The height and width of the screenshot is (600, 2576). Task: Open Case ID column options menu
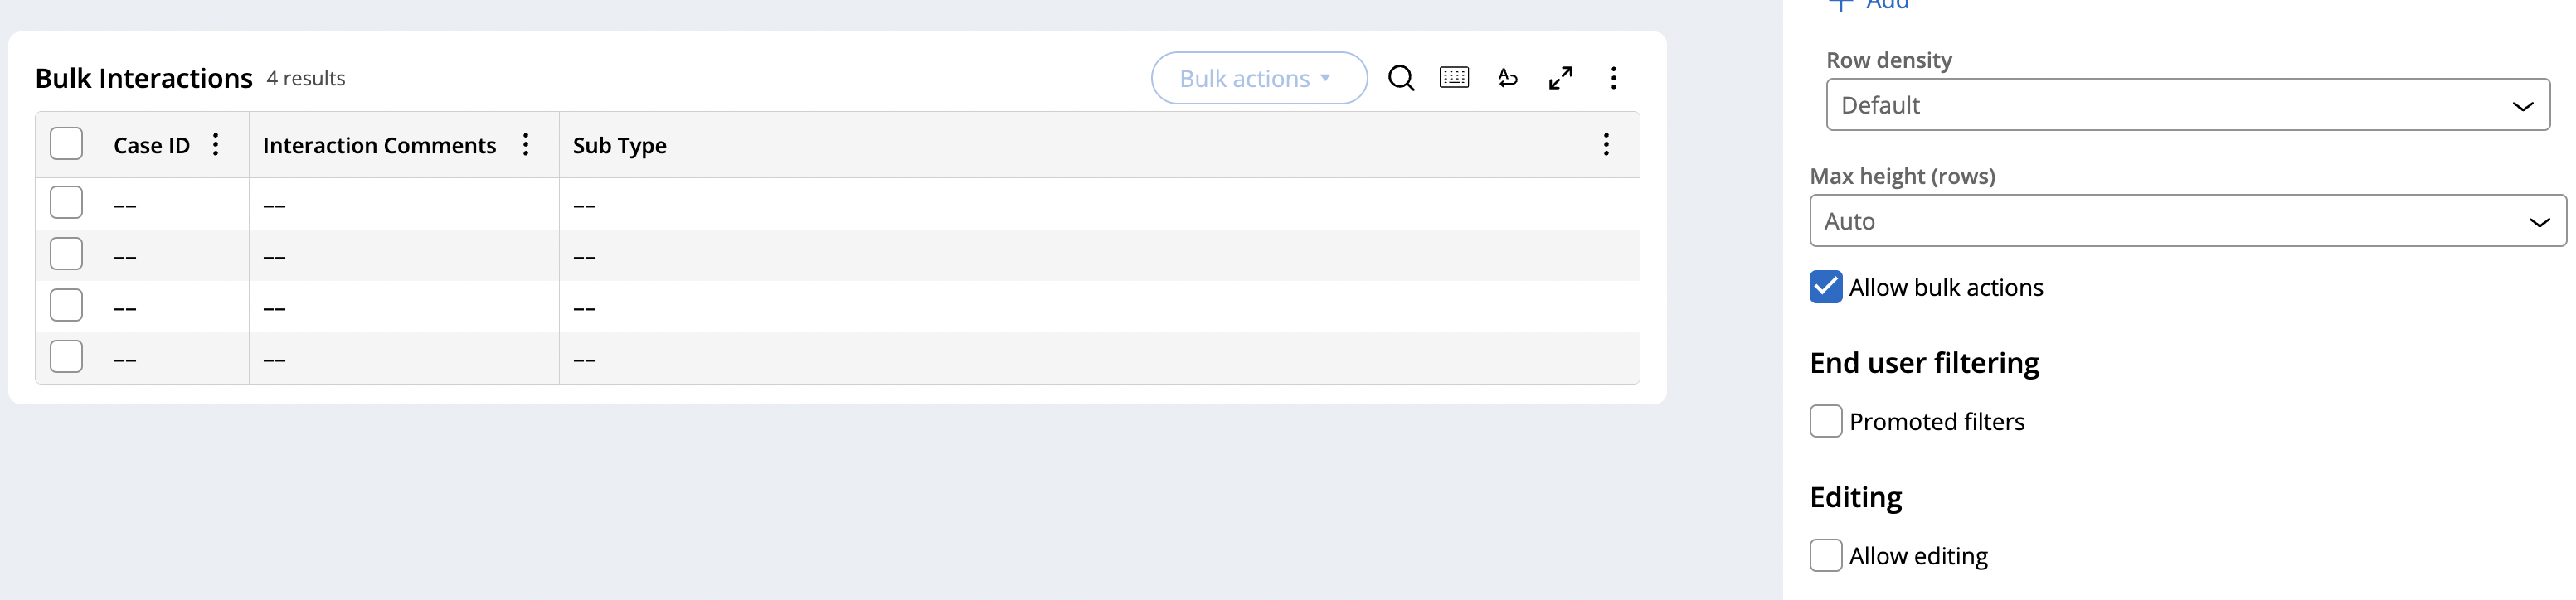[x=215, y=145]
